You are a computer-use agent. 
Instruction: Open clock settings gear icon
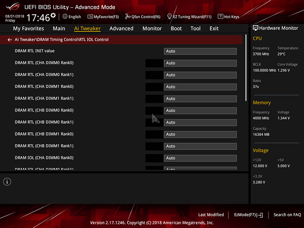point(53,15)
